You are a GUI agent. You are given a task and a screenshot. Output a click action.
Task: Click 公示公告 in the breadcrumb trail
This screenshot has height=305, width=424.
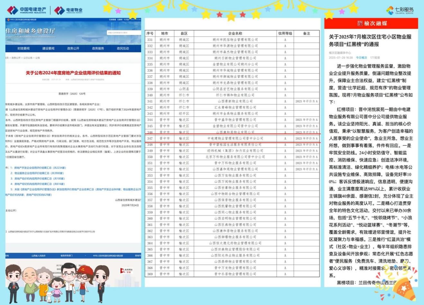(x=27, y=58)
